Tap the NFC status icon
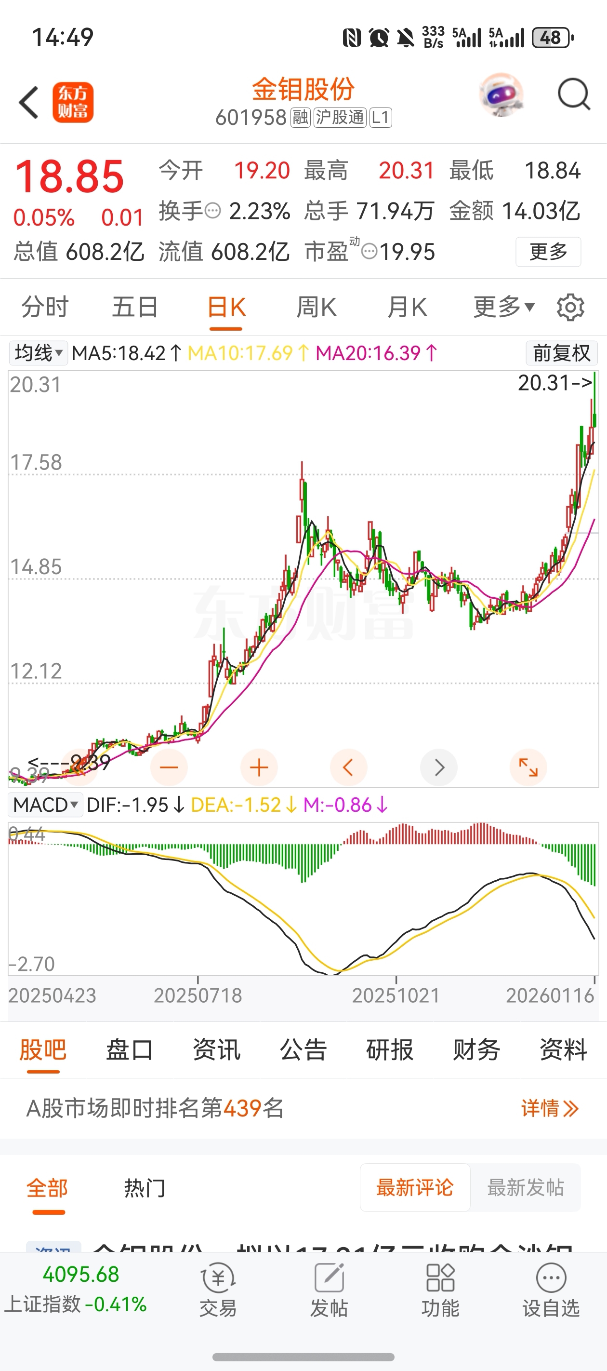 pos(352,38)
